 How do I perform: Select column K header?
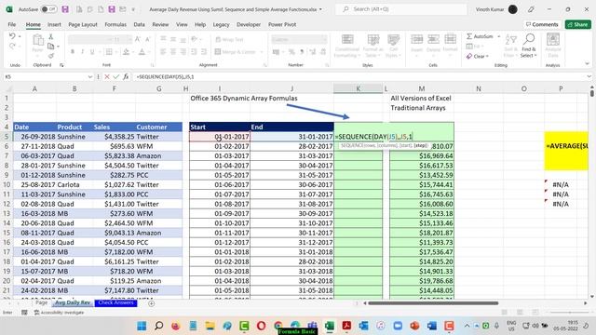click(358, 88)
